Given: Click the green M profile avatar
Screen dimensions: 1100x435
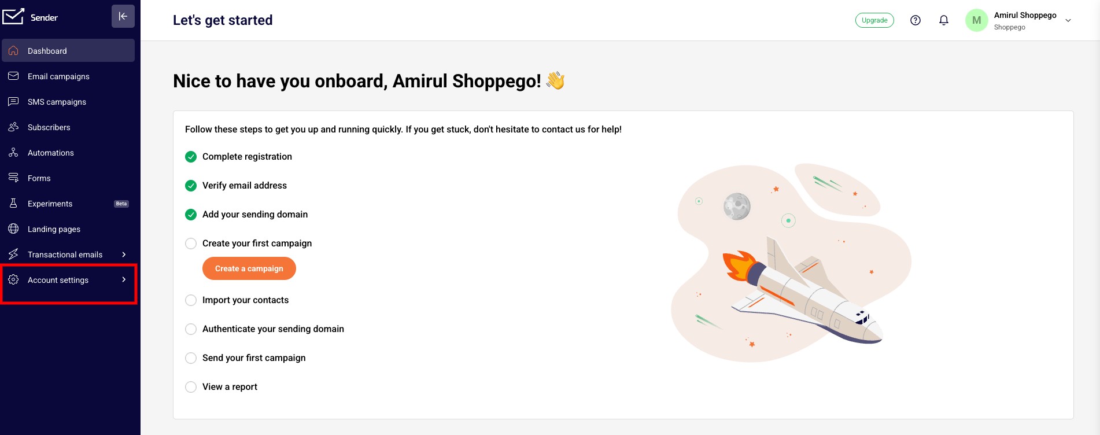Looking at the screenshot, I should 977,20.
